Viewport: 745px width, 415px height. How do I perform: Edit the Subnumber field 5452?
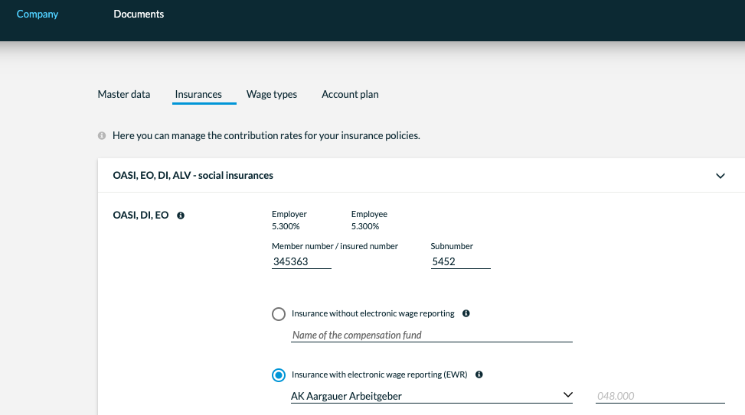coord(460,262)
